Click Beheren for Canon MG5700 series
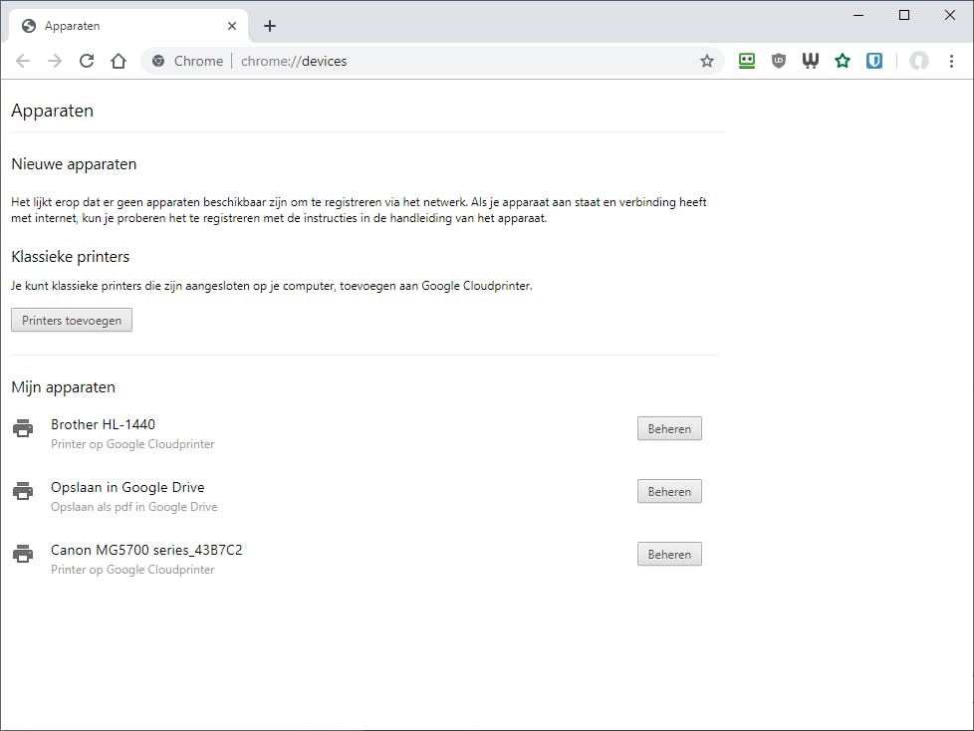The image size is (974, 731). pos(668,554)
